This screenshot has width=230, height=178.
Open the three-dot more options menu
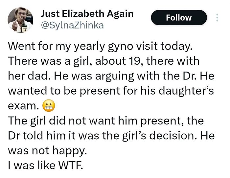pyautogui.click(x=217, y=18)
